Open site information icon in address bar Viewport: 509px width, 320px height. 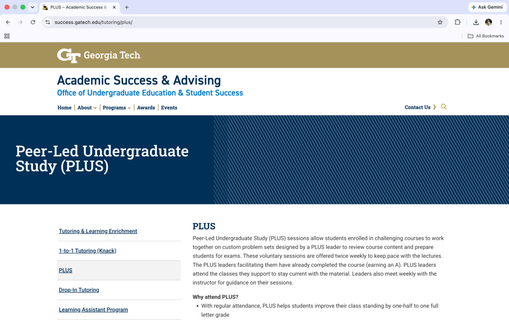[48, 22]
